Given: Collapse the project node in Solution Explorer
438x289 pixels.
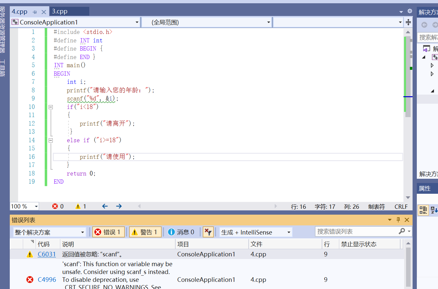Looking at the screenshot, I should tap(424, 57).
